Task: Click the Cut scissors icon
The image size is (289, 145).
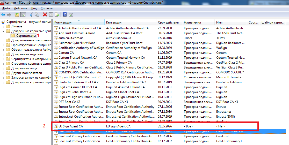Action: (x=31, y=14)
